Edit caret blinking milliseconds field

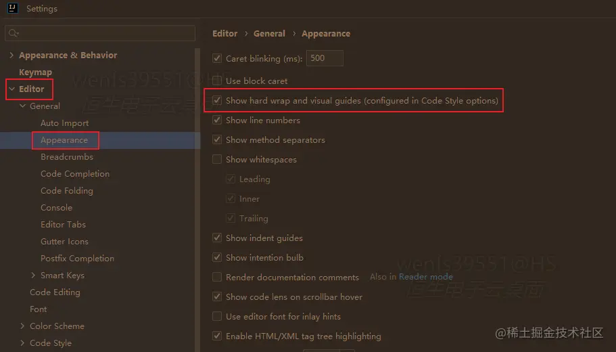pyautogui.click(x=325, y=58)
